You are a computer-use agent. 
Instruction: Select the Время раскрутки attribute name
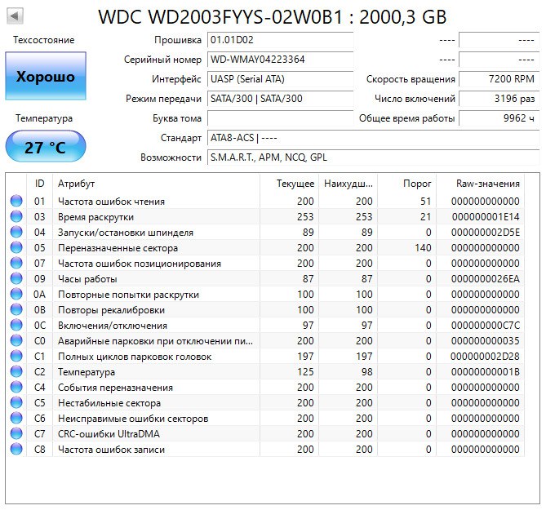tap(95, 217)
